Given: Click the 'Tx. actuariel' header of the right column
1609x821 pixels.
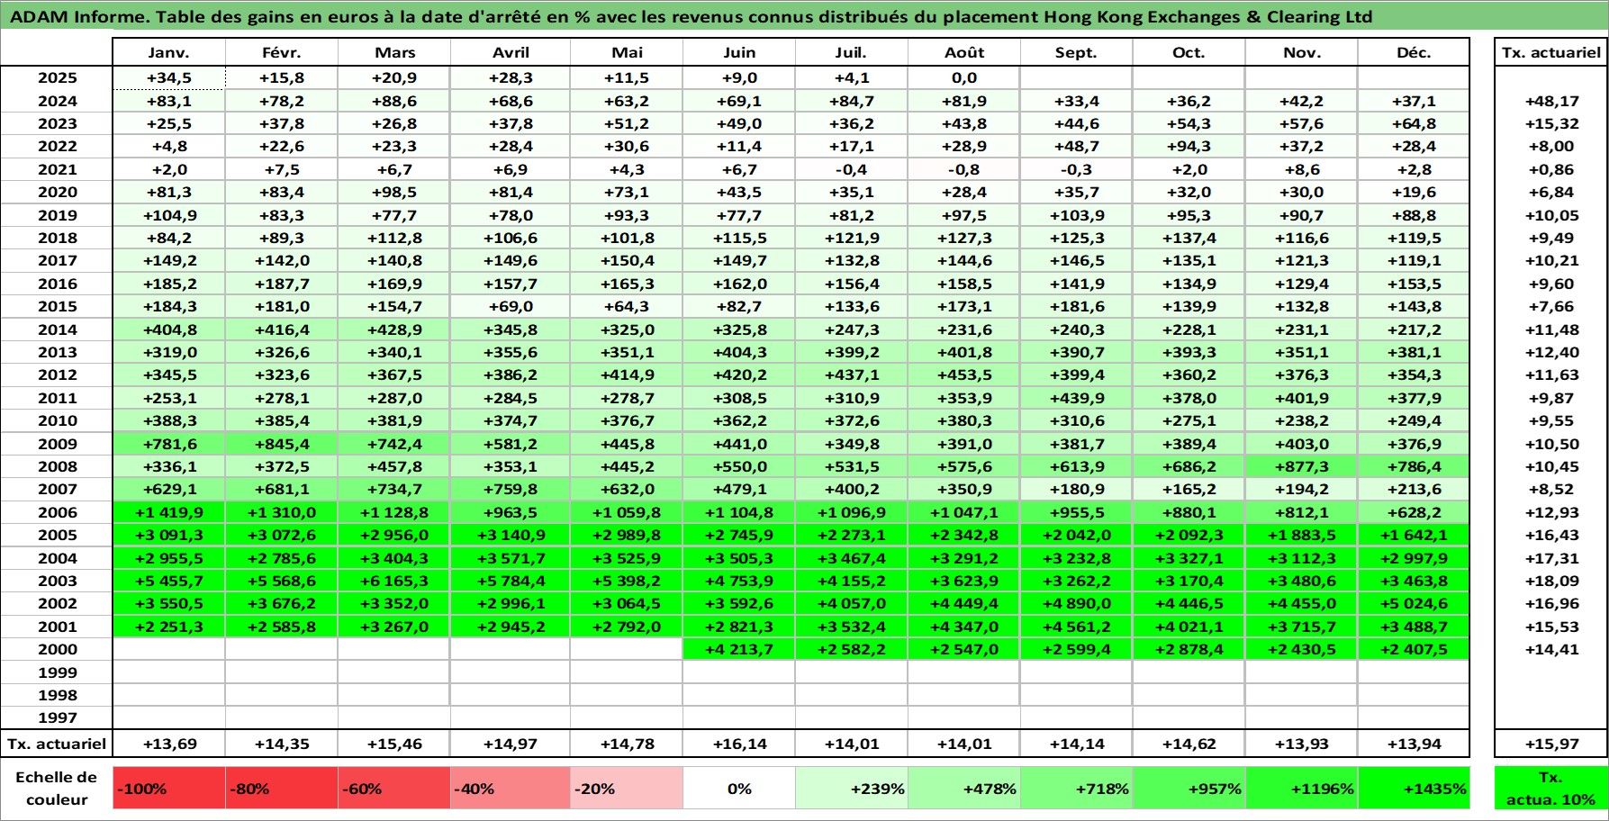Looking at the screenshot, I should coord(1550,52).
